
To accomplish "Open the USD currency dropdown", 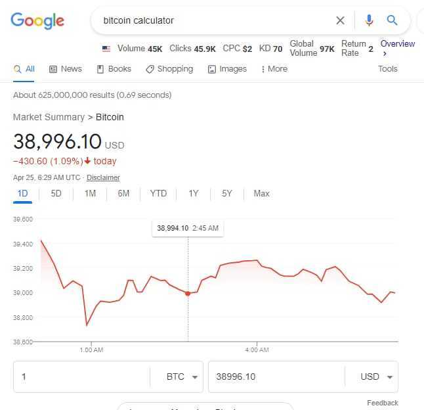I will (376, 376).
